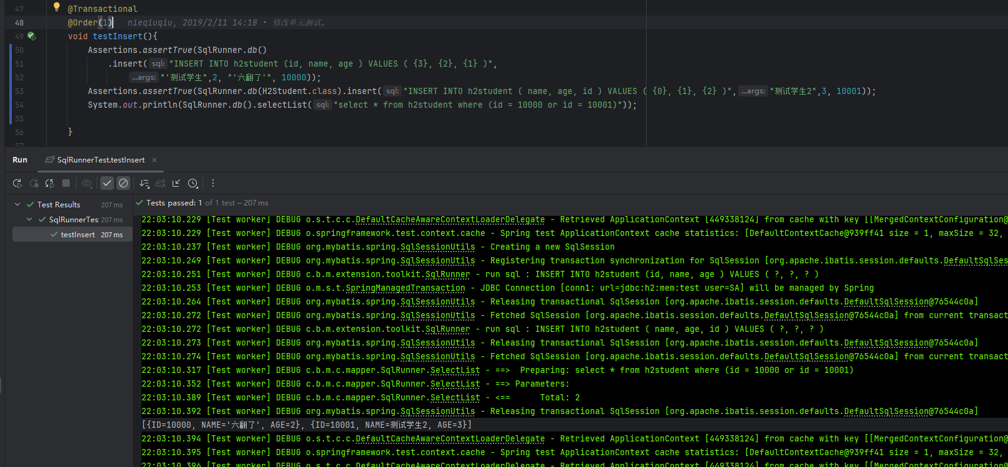Image resolution: width=1008 pixels, height=467 pixels.
Task: Click H2Student.class in line 53
Action: pyautogui.click(x=301, y=91)
